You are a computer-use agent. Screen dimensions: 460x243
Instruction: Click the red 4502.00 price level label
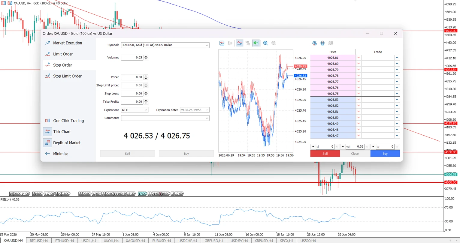click(450, 31)
